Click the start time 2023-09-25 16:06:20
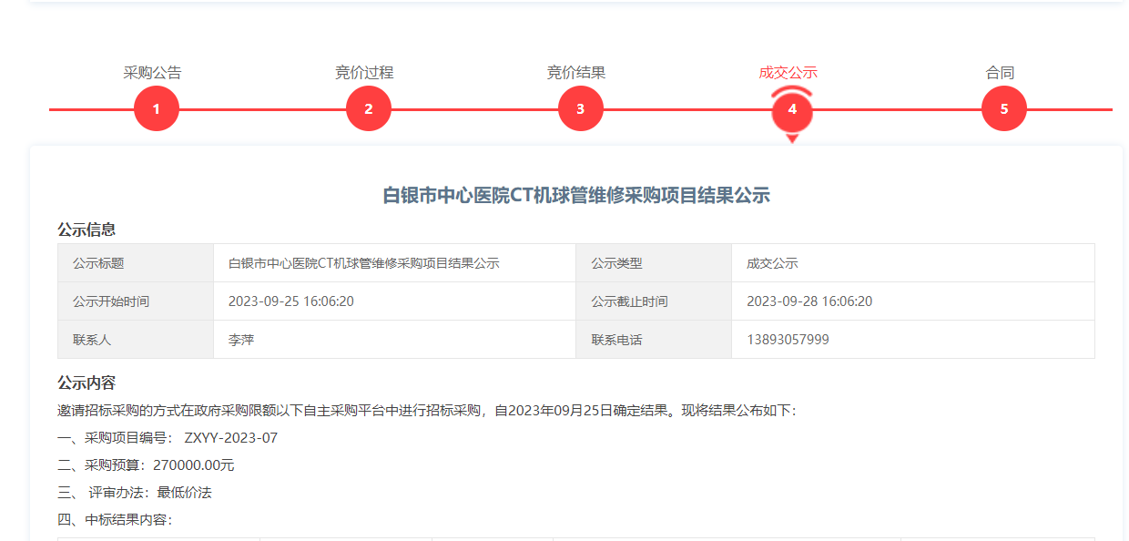Screen dimensions: 1129x541 (291, 301)
